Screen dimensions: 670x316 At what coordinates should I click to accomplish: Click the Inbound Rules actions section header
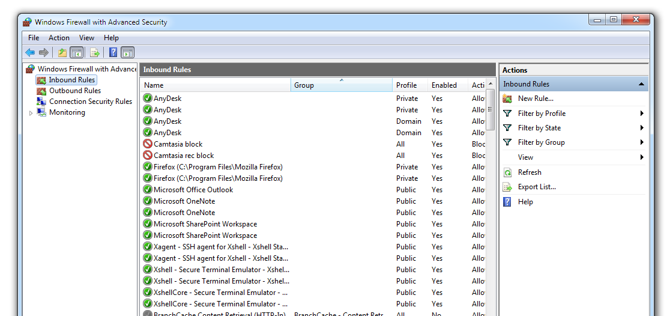coord(573,84)
